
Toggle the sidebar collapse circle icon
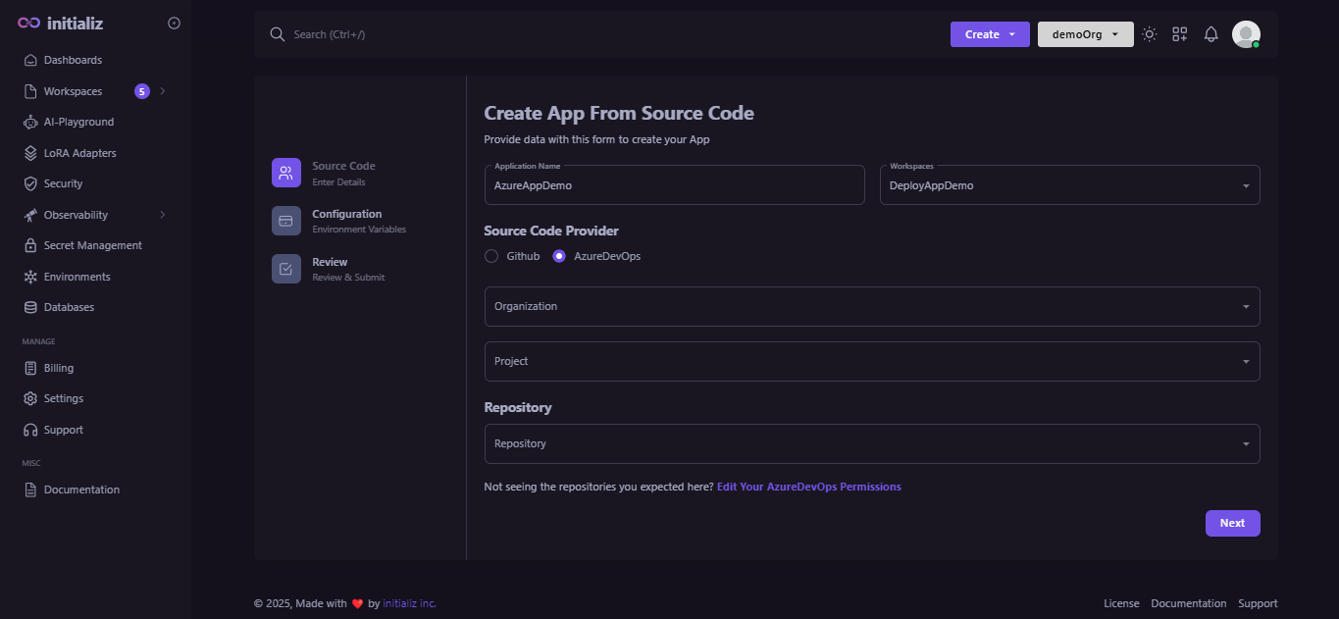[174, 23]
